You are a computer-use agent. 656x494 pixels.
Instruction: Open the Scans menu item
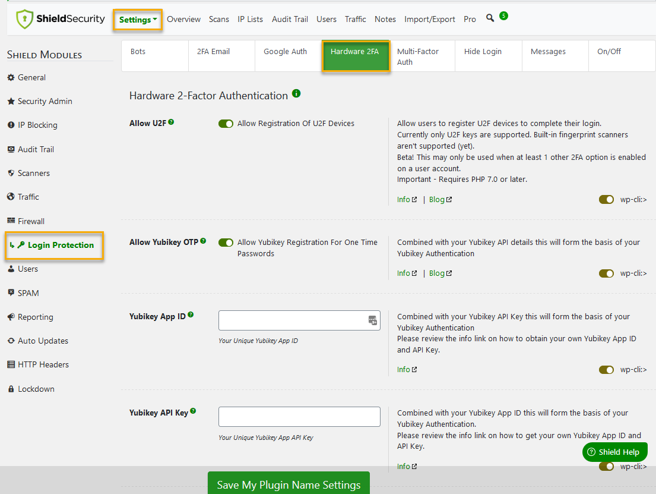(219, 19)
